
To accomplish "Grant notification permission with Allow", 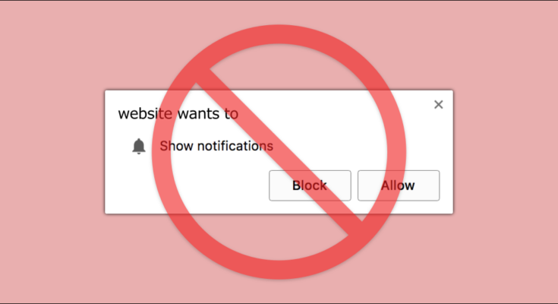I will point(399,185).
